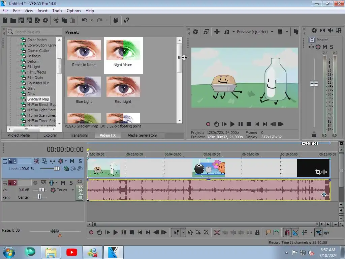Adjust the video track Level slider

tap(57, 169)
